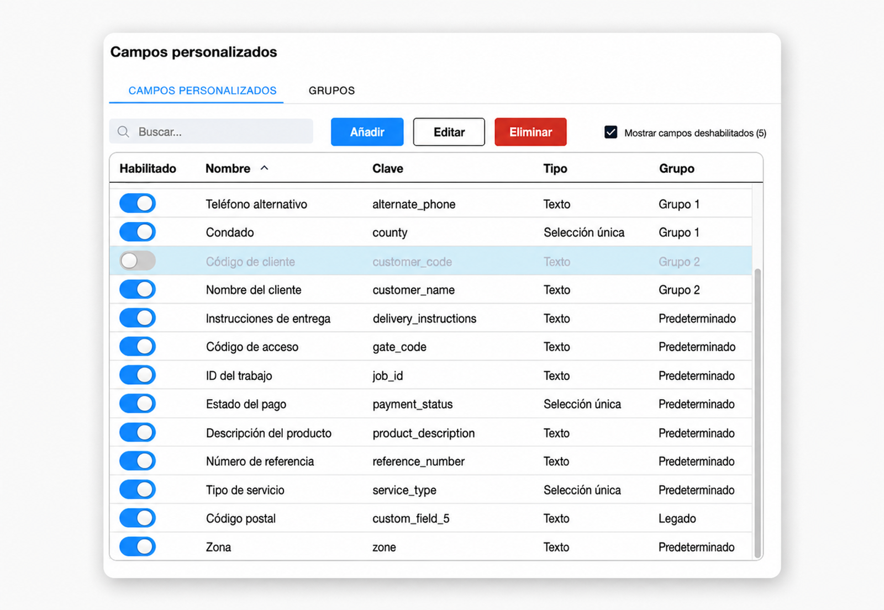This screenshot has height=610, width=884.
Task: Disable the Estado del pago toggle
Action: point(138,404)
